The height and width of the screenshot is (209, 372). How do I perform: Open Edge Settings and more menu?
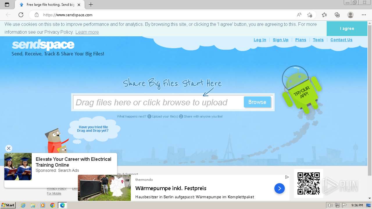pos(364,15)
